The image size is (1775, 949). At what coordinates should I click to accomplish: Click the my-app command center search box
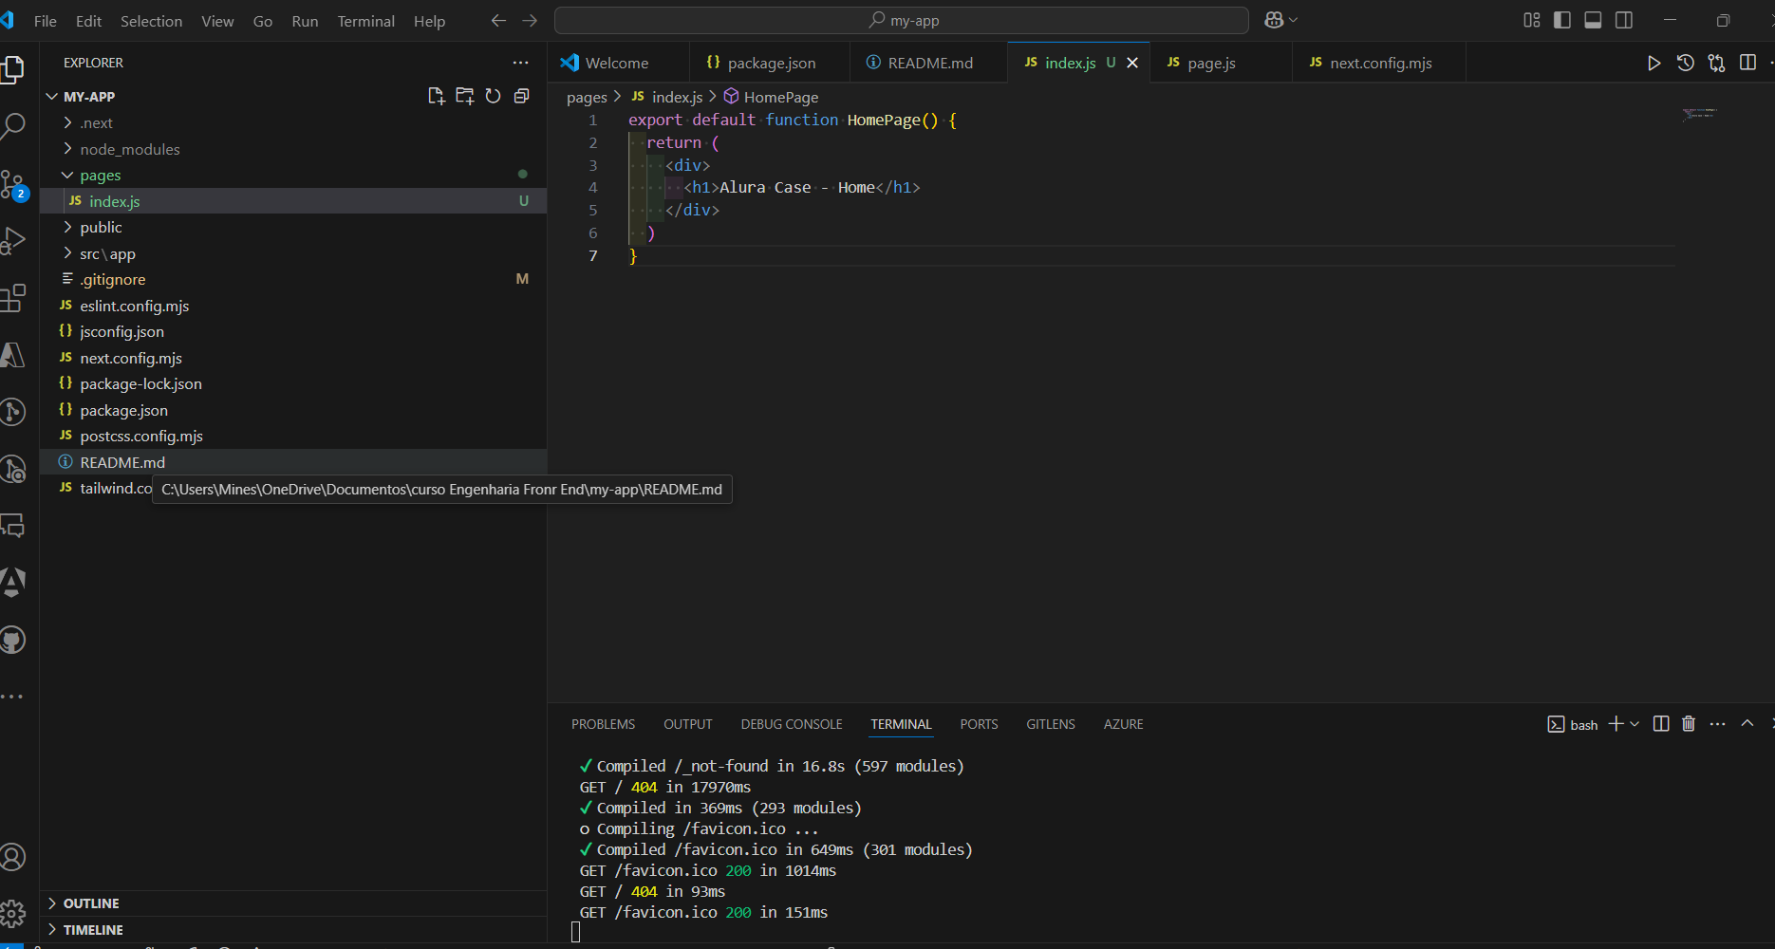[902, 20]
